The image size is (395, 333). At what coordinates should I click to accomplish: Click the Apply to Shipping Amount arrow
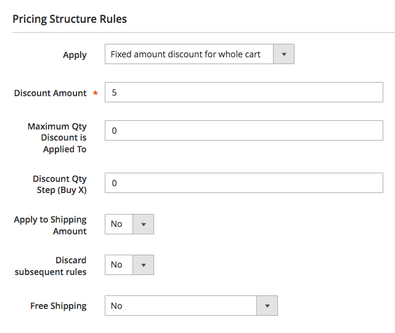(x=143, y=224)
